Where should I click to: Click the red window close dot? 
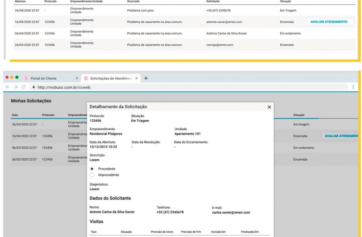coord(7,77)
